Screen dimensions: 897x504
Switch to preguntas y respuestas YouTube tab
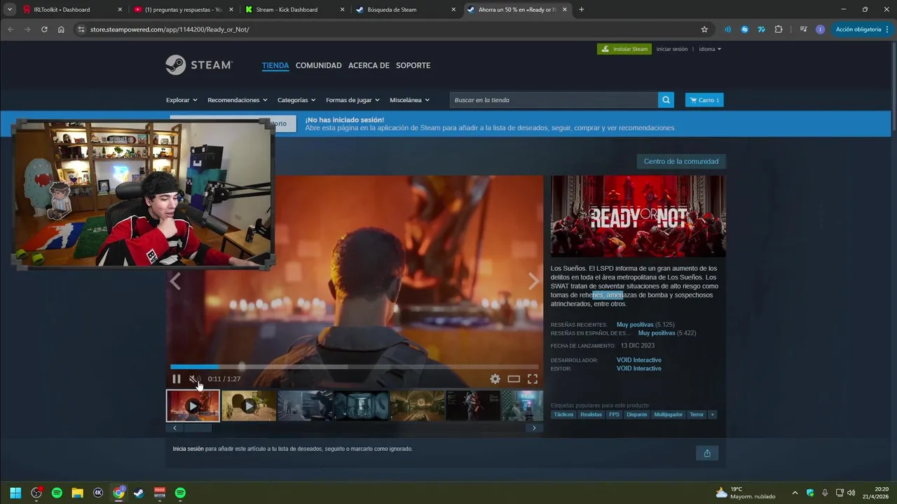[184, 10]
